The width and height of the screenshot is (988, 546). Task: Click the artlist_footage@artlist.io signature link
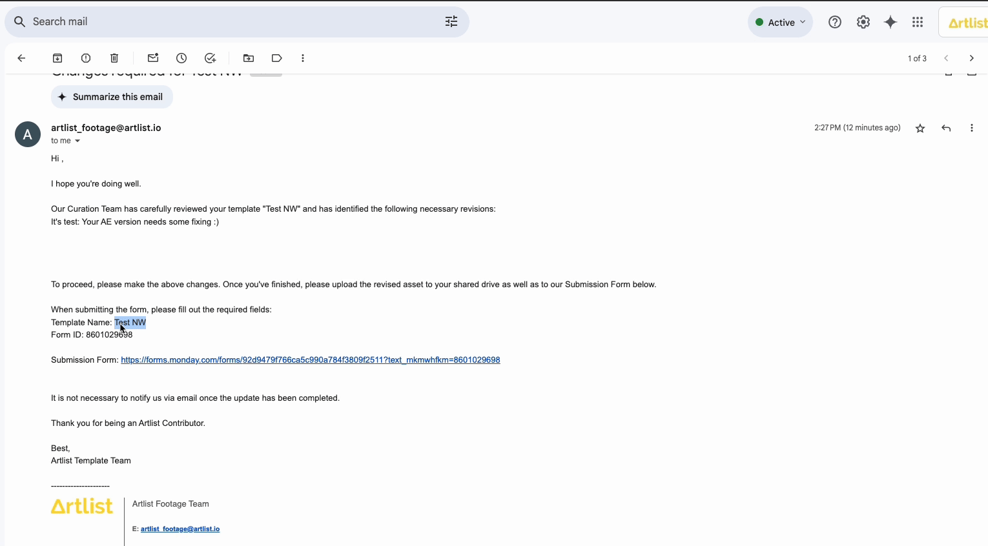tap(180, 529)
